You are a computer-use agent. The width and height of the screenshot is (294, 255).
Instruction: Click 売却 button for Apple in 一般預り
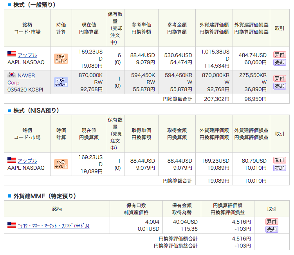click(280, 63)
